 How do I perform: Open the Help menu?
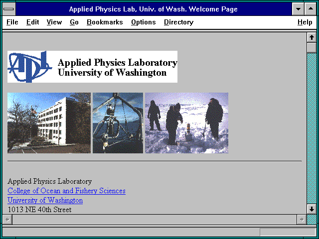(x=305, y=22)
